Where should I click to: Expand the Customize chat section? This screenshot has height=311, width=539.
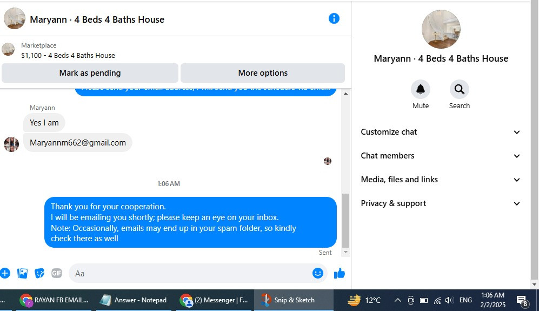click(441, 132)
